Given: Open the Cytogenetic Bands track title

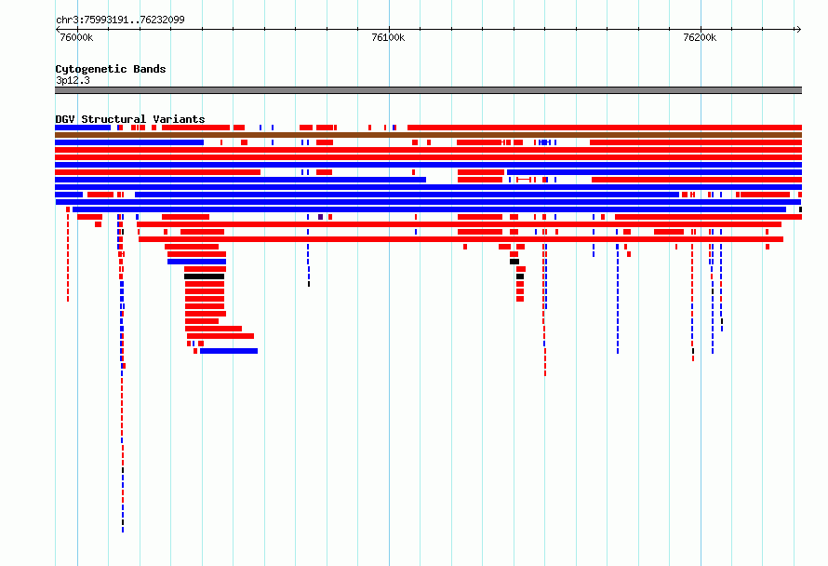Looking at the screenshot, I should click(111, 69).
